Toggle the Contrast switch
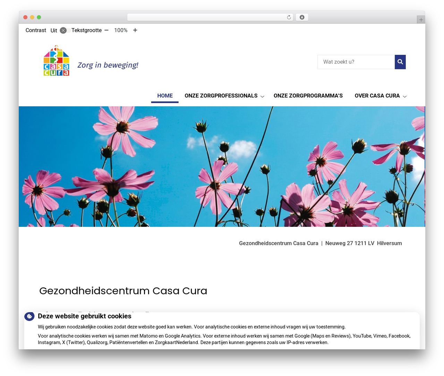 pos(65,31)
